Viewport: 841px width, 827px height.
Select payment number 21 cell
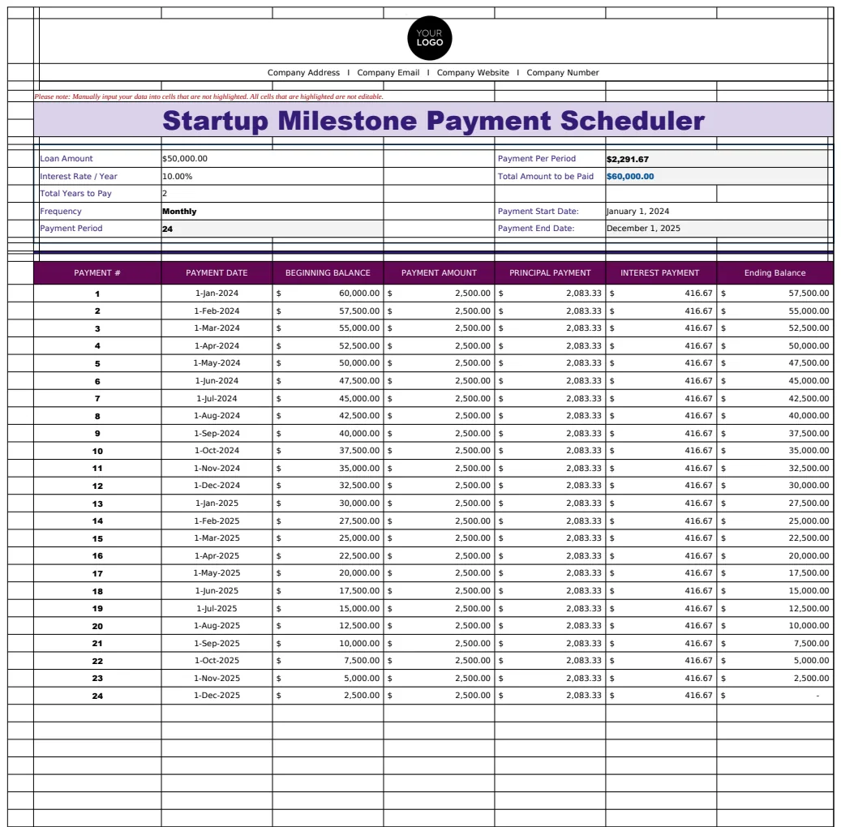pyautogui.click(x=97, y=643)
